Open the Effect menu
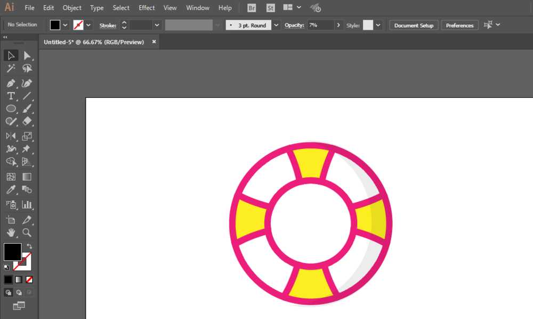Viewport: 533px width, 319px height. (x=147, y=8)
